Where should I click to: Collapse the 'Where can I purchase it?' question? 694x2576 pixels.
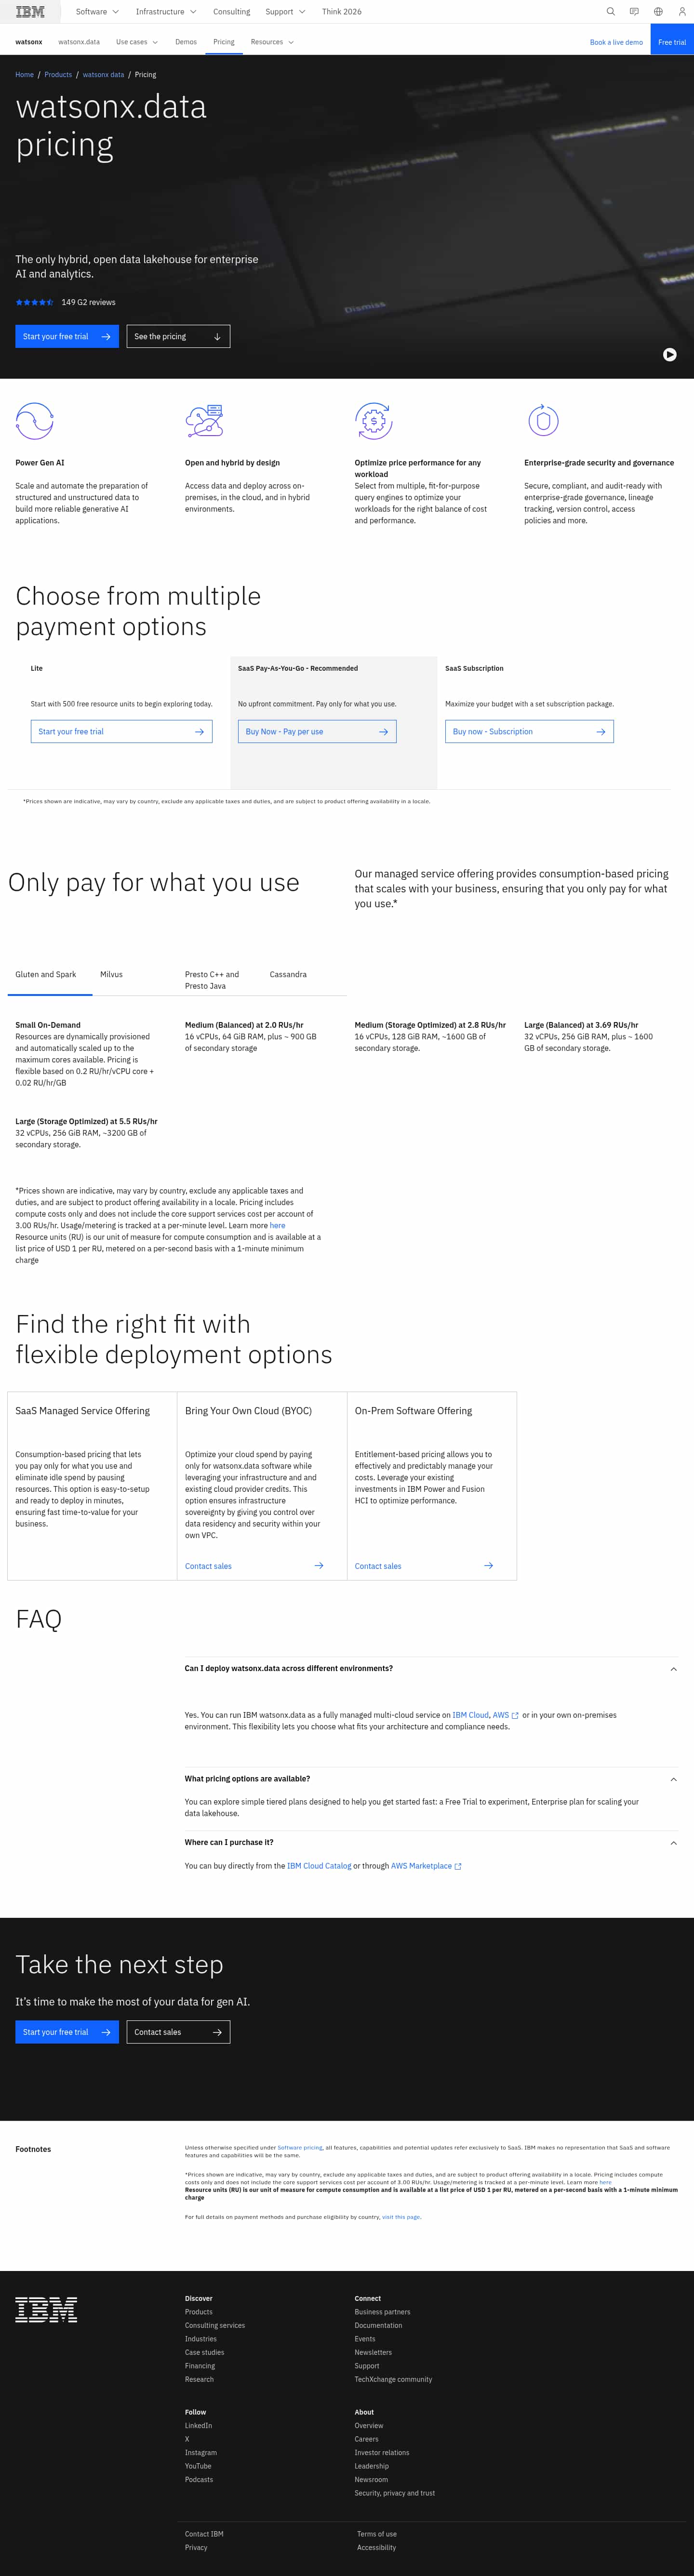pos(673,1842)
